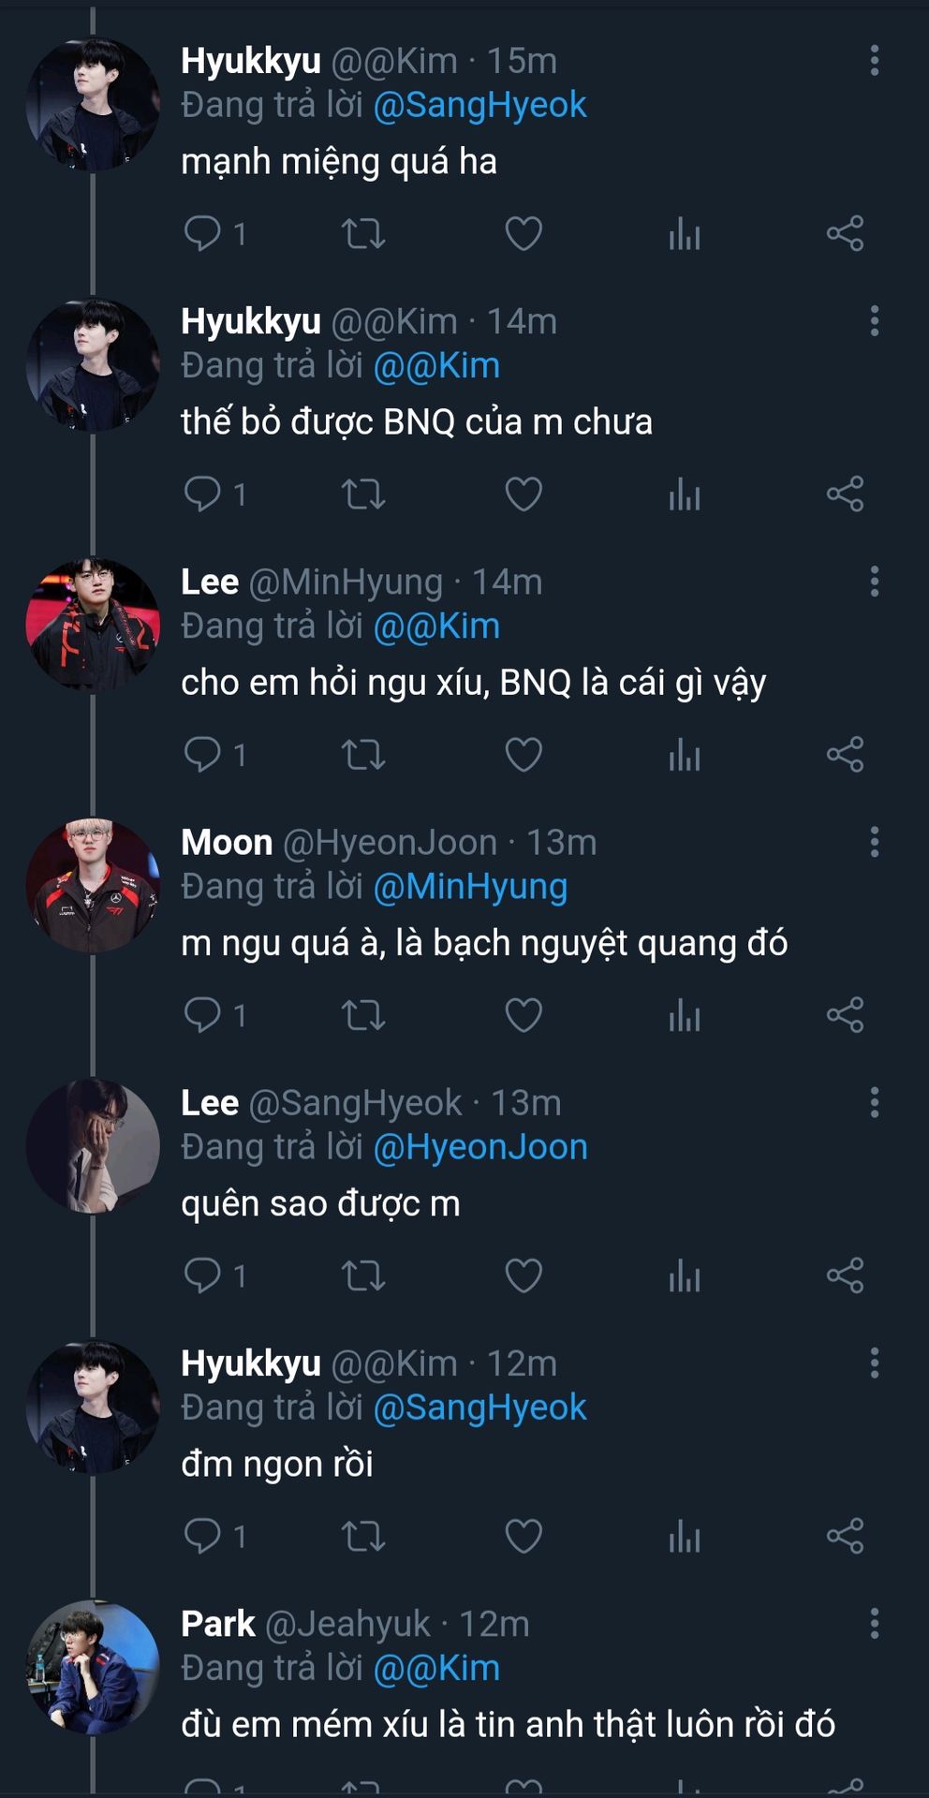Reply to Moon's "m ngu quá à" tweet
Screen dimensions: 929x1798
(x=202, y=1014)
